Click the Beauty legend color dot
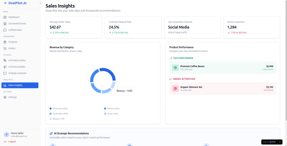 click(x=51, y=119)
